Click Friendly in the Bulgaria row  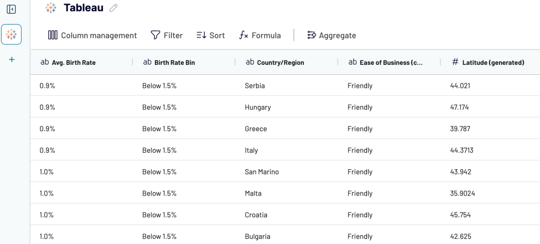coord(360,237)
